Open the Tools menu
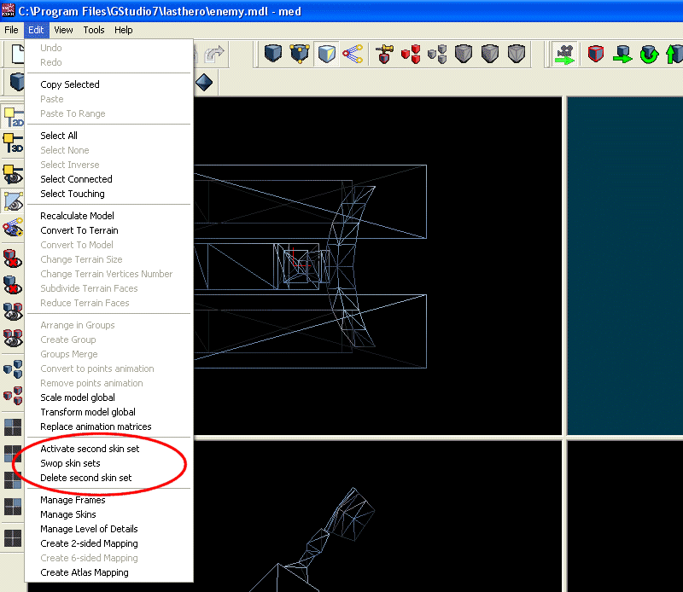The height and width of the screenshot is (592, 683). pos(94,30)
